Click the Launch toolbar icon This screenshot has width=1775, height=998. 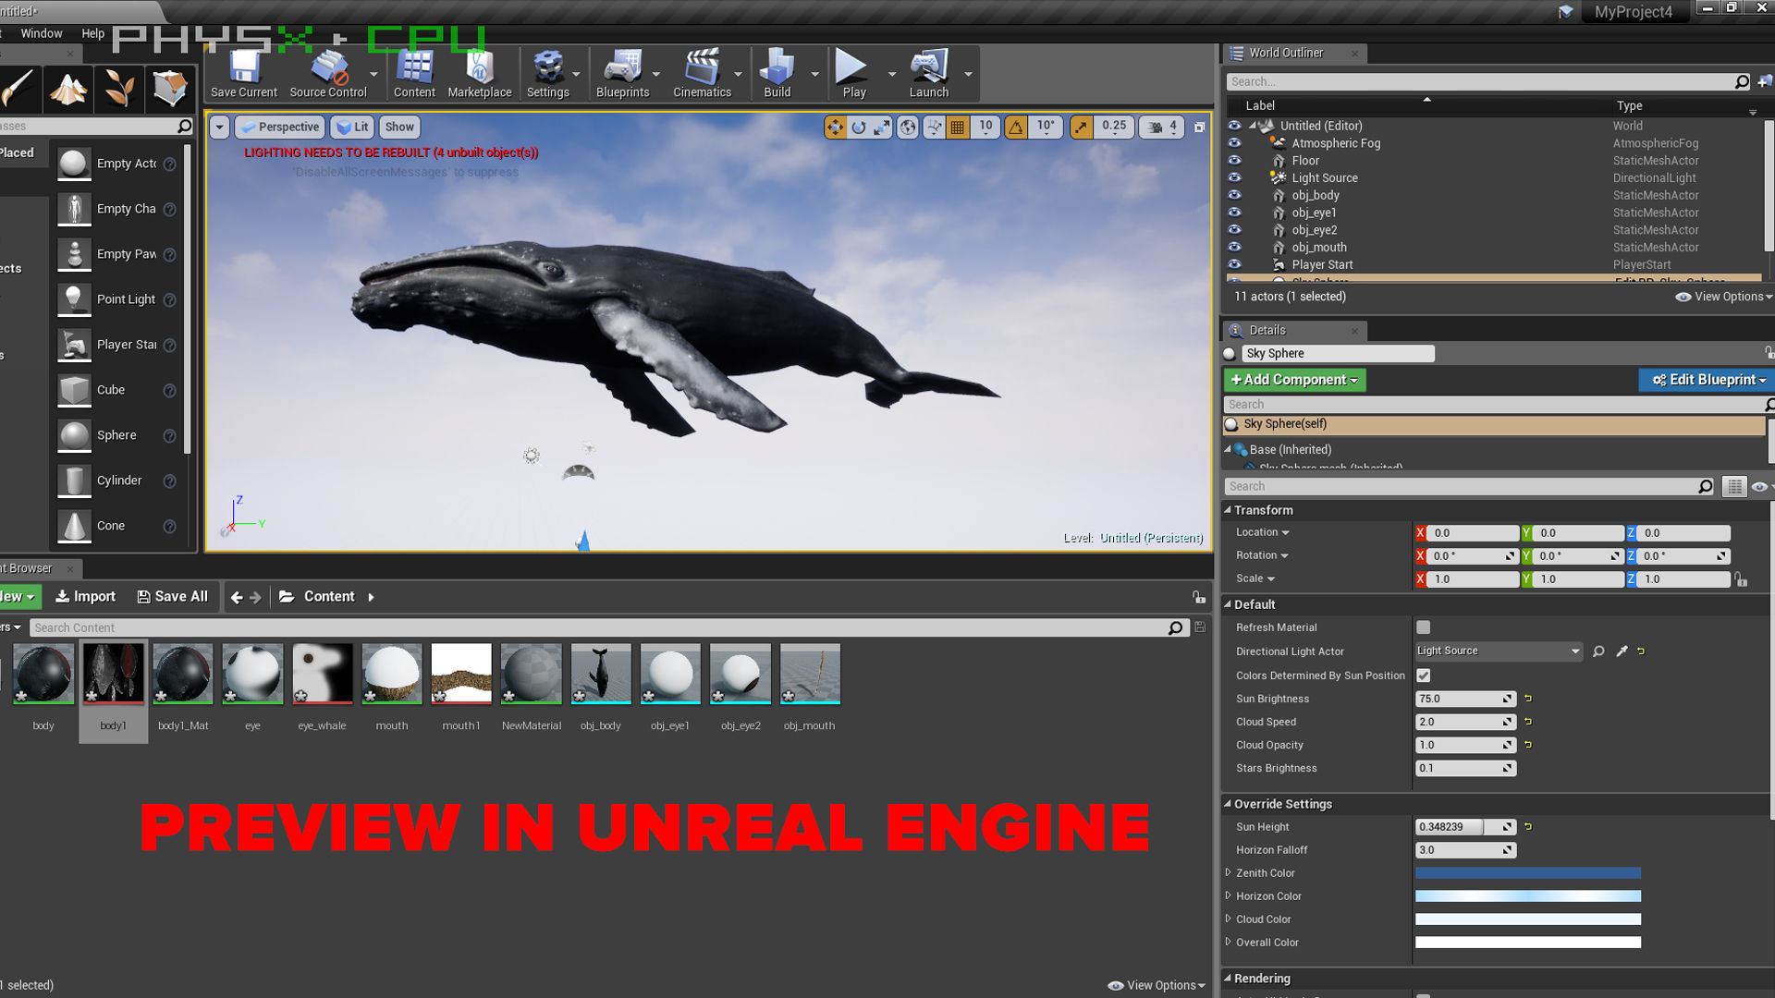click(x=929, y=74)
